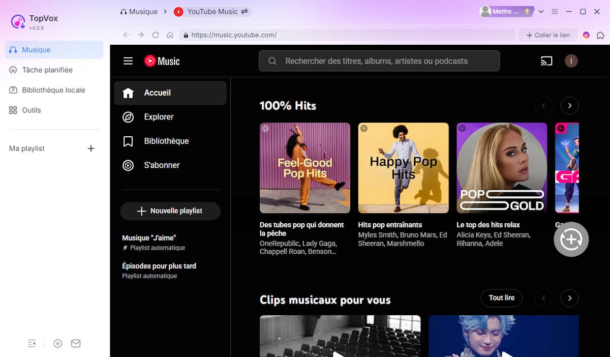
Task: Select Bibliothèque in YouTube Music navigation
Action: (x=170, y=141)
